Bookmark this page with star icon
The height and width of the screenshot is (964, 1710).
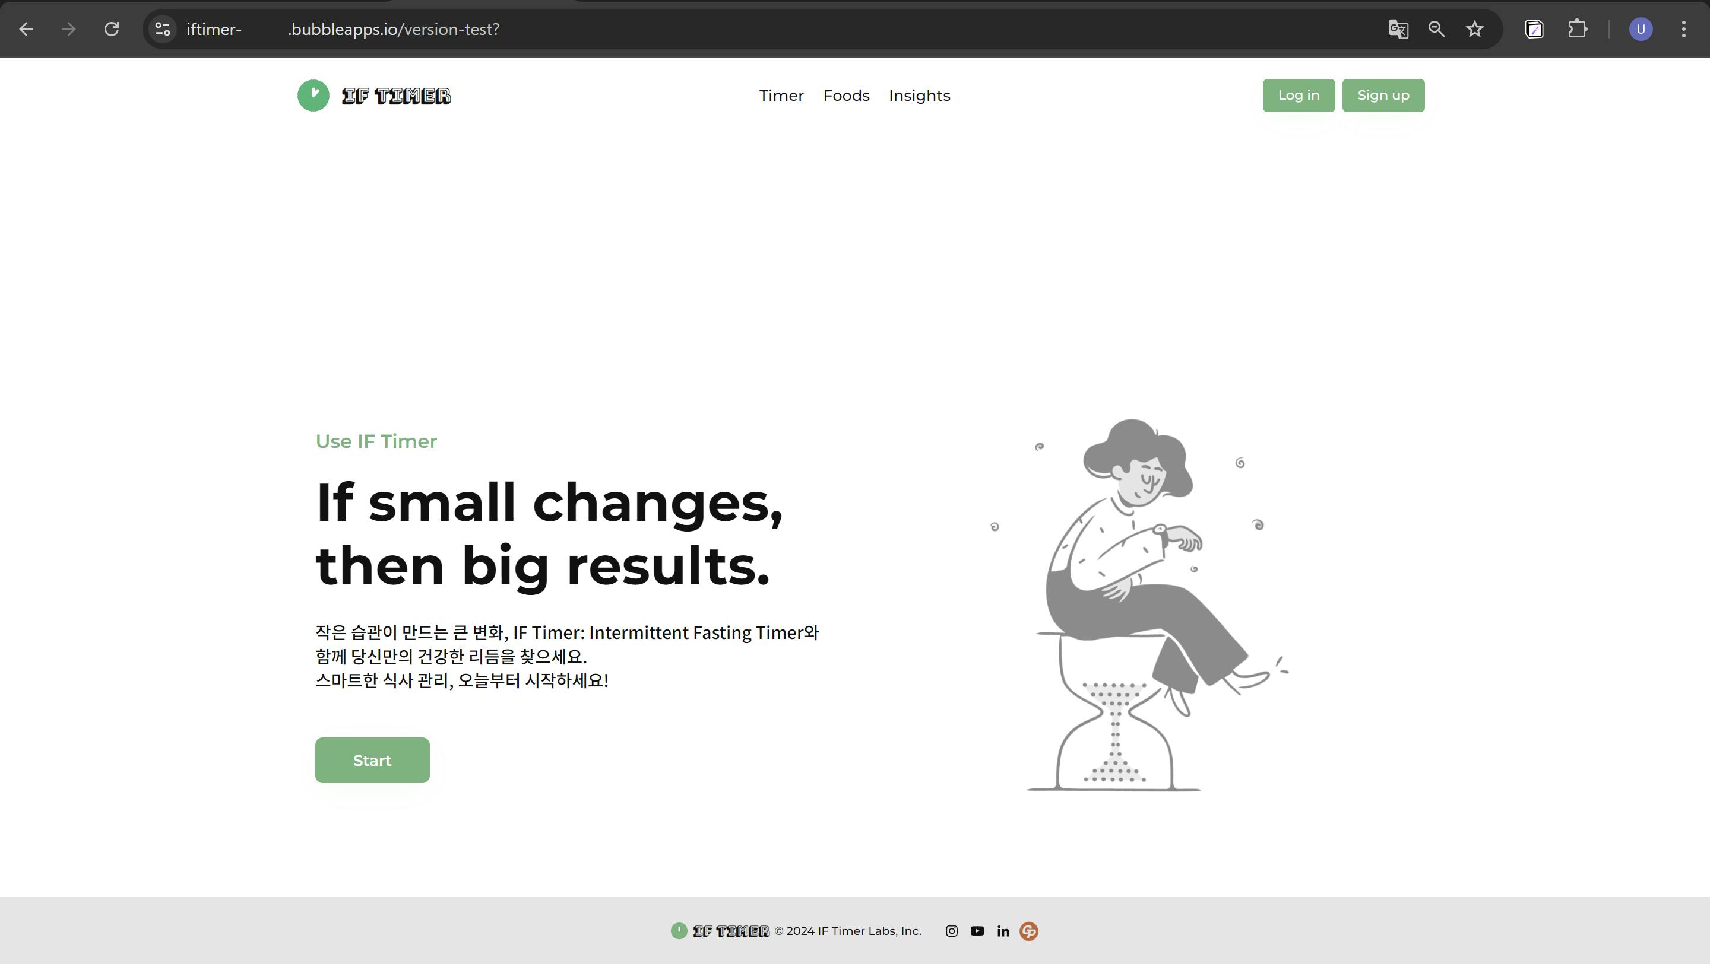[x=1474, y=29]
